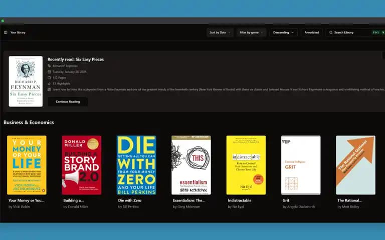Click the by Bill Perkins author text

(128, 206)
